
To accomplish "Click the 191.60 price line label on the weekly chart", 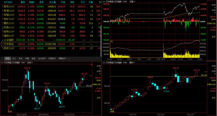I will coord(204,75).
